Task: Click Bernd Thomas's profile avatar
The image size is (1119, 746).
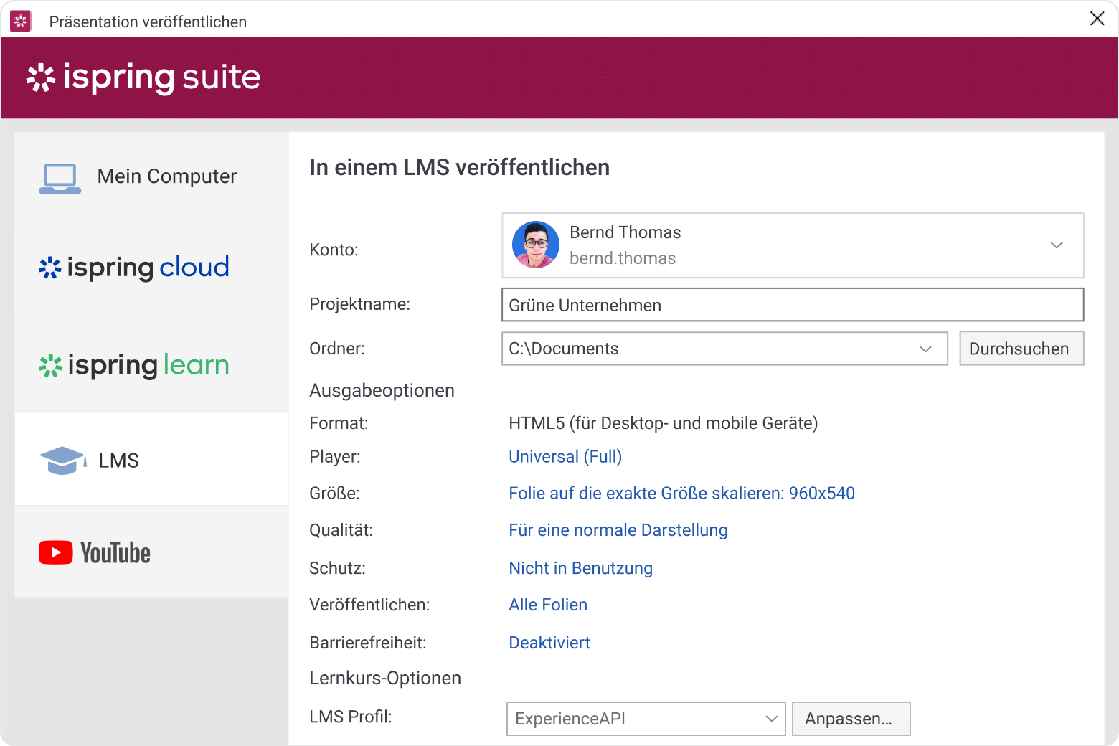Action: (x=535, y=245)
